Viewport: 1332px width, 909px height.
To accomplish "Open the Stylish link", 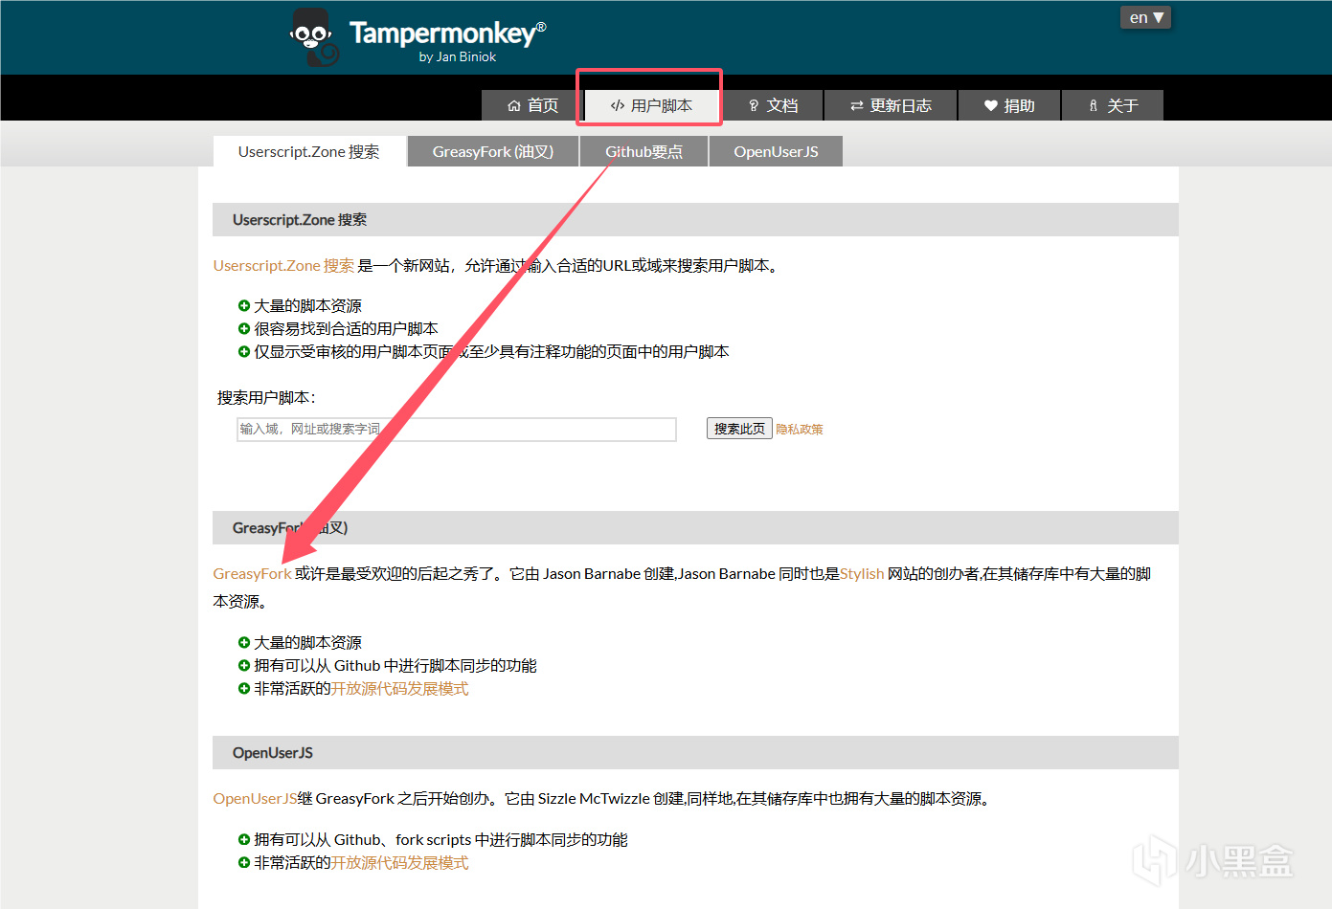I will (862, 574).
